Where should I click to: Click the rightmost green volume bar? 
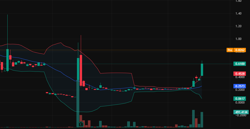point(202,120)
